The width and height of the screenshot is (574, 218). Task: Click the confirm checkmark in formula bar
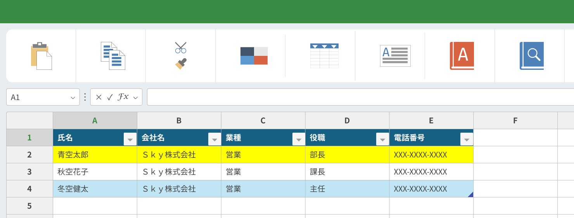[110, 97]
